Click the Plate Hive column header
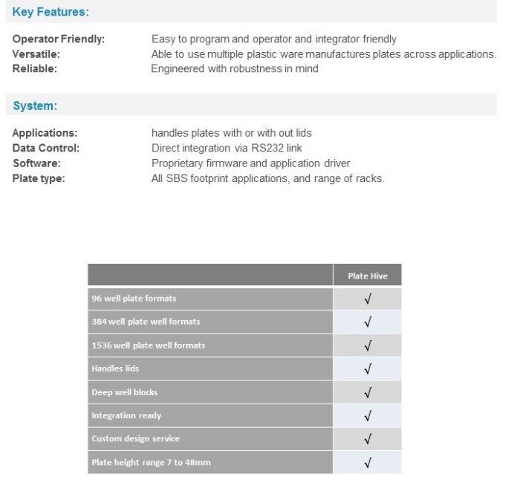 tap(368, 276)
